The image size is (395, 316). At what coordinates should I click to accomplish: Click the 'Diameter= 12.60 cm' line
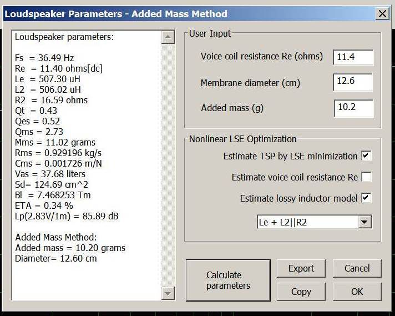coord(56,259)
